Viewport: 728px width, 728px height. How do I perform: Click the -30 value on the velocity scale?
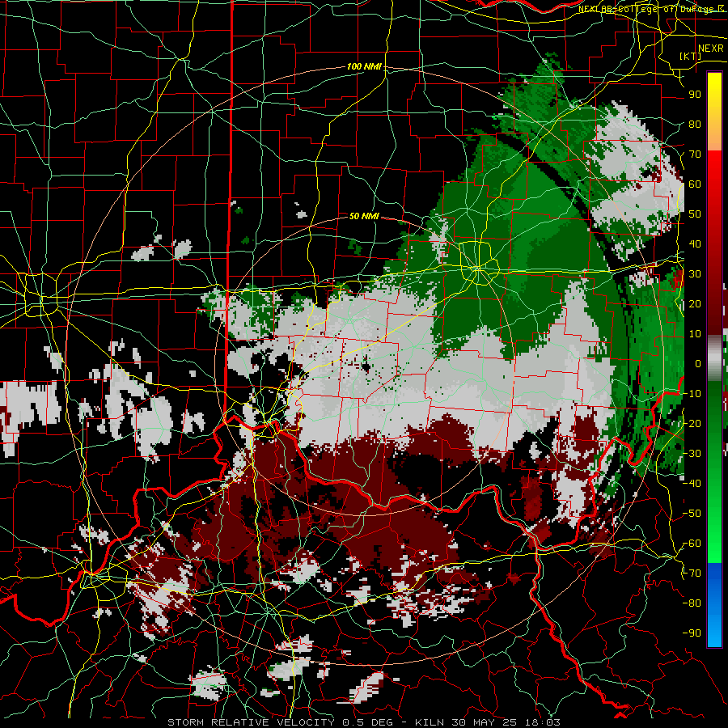692,454
